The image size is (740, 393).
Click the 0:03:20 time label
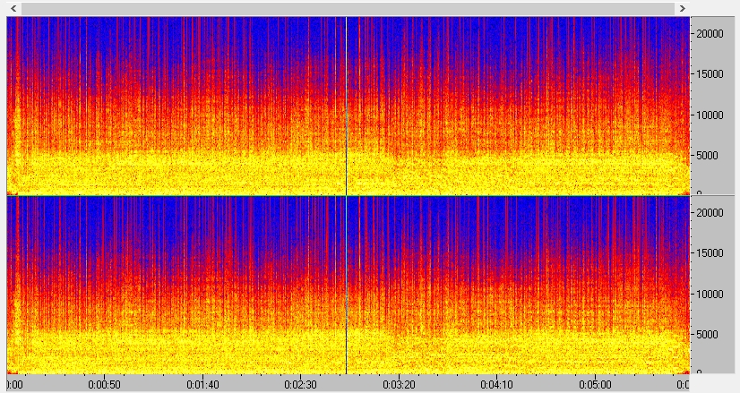(399, 385)
